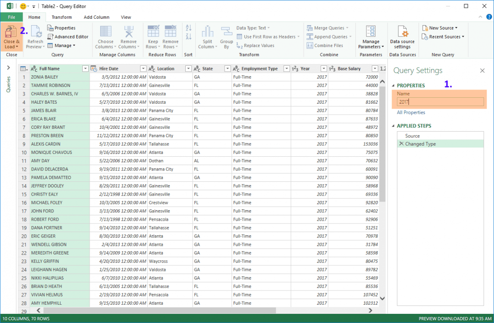
Task: Click the All Properties link
Action: coord(411,112)
